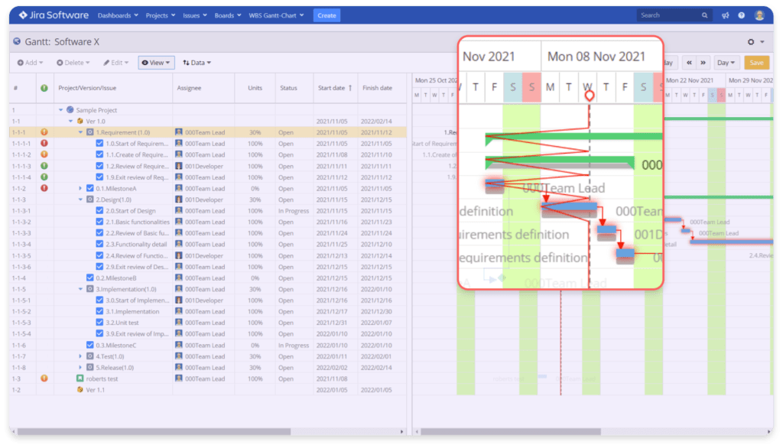The height and width of the screenshot is (448, 783).
Task: Uncheck the checkbox for 3.2.Unit test
Action: click(x=99, y=323)
